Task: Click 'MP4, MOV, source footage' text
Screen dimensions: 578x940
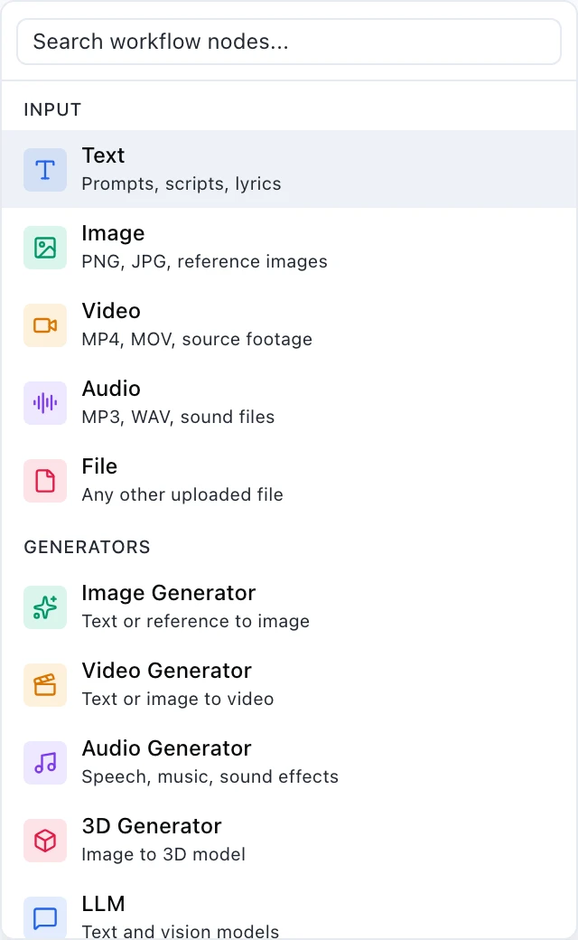Action: (197, 339)
